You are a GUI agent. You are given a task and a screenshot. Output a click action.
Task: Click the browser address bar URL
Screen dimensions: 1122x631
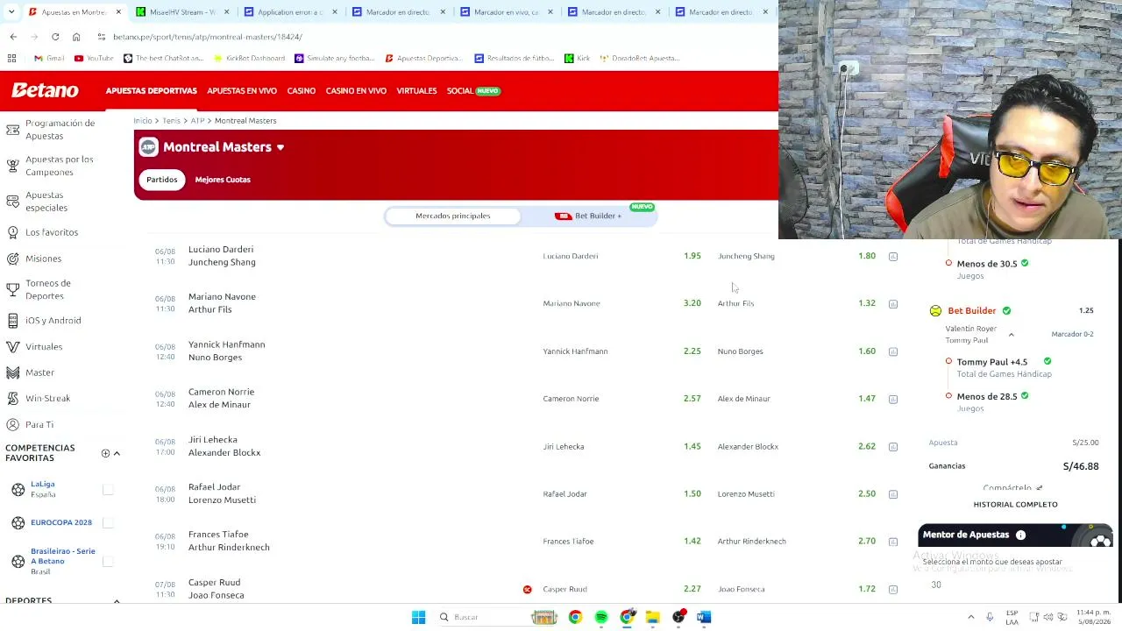pyautogui.click(x=208, y=37)
